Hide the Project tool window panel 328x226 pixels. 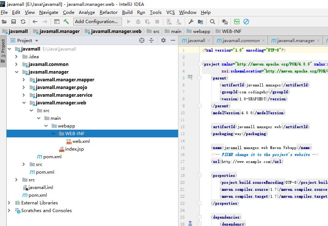(173, 40)
